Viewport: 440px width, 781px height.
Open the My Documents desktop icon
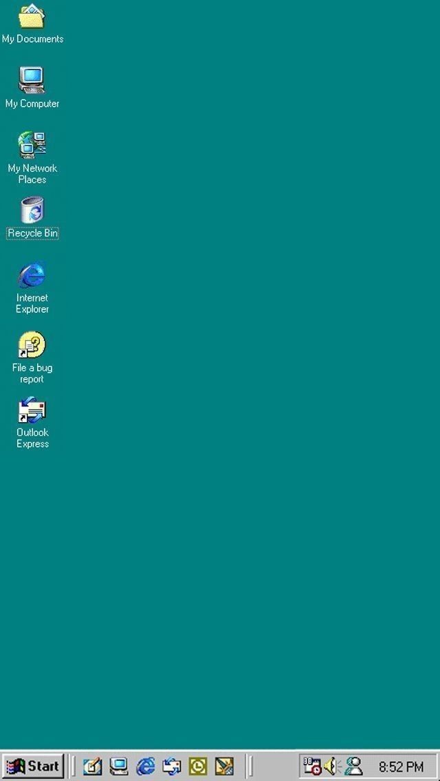(32, 18)
